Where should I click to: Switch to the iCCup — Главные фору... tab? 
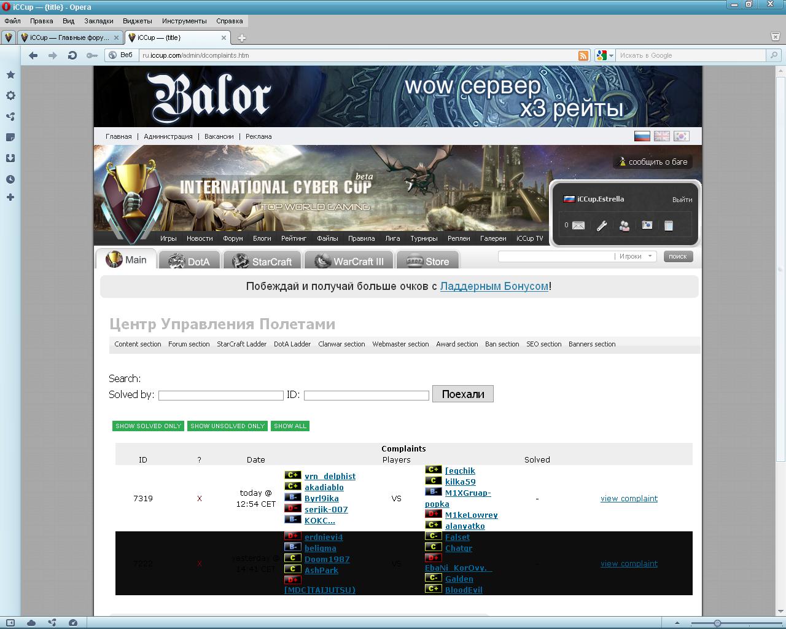[69, 37]
